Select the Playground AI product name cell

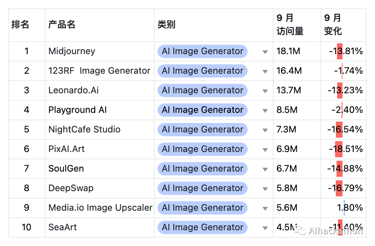pos(99,110)
